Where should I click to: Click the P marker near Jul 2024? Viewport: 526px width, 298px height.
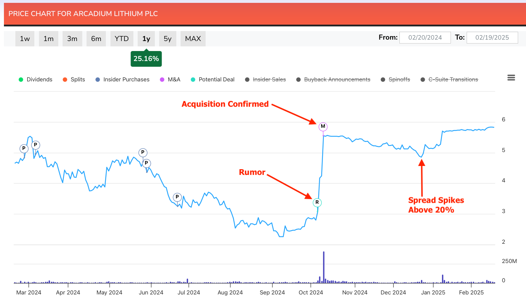(x=177, y=197)
